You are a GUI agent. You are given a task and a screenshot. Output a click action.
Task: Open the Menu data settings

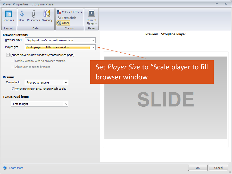point(22,16)
